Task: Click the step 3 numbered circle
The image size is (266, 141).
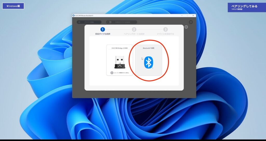Action: pyautogui.click(x=165, y=29)
